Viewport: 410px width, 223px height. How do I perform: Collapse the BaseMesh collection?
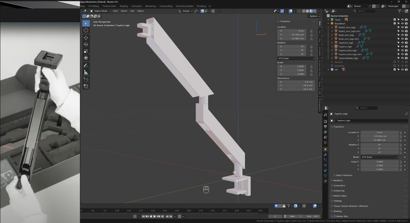(328, 24)
